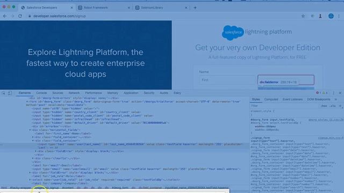Select the Elements tab in DevTools
This screenshot has height=193, width=344.
coord(25,93)
